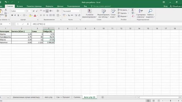Toggle underline with the Ч button

[18, 15]
